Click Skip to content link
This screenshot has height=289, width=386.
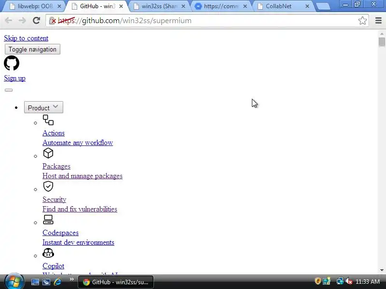[x=26, y=38]
